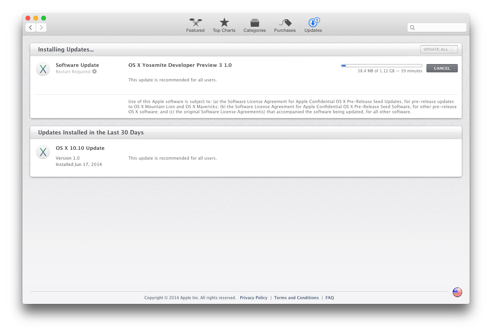Screen dimensions: 492x335
Task: Open the FAQ link
Action: coord(330,298)
